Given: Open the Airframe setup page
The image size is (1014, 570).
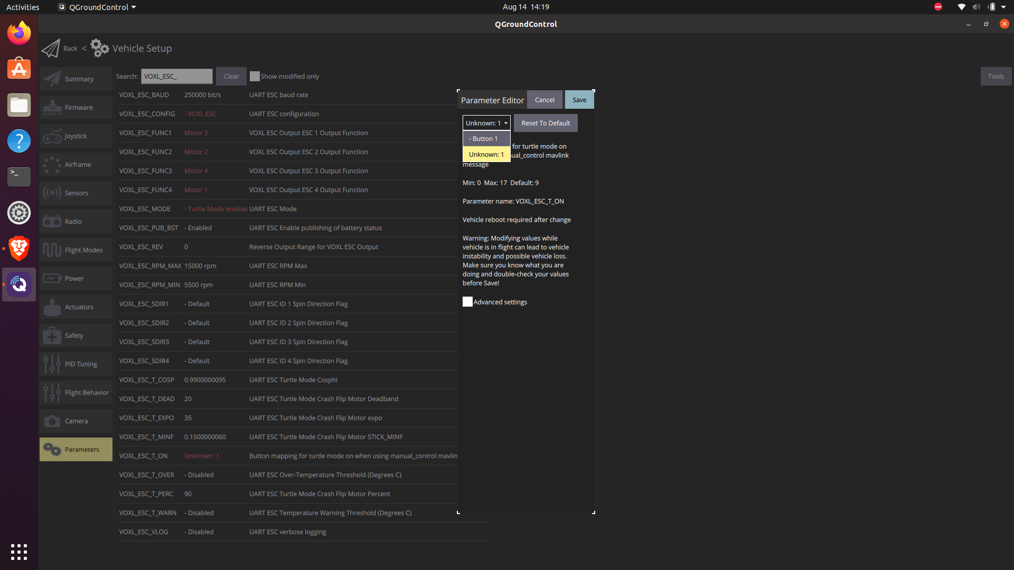Looking at the screenshot, I should 76,165.
